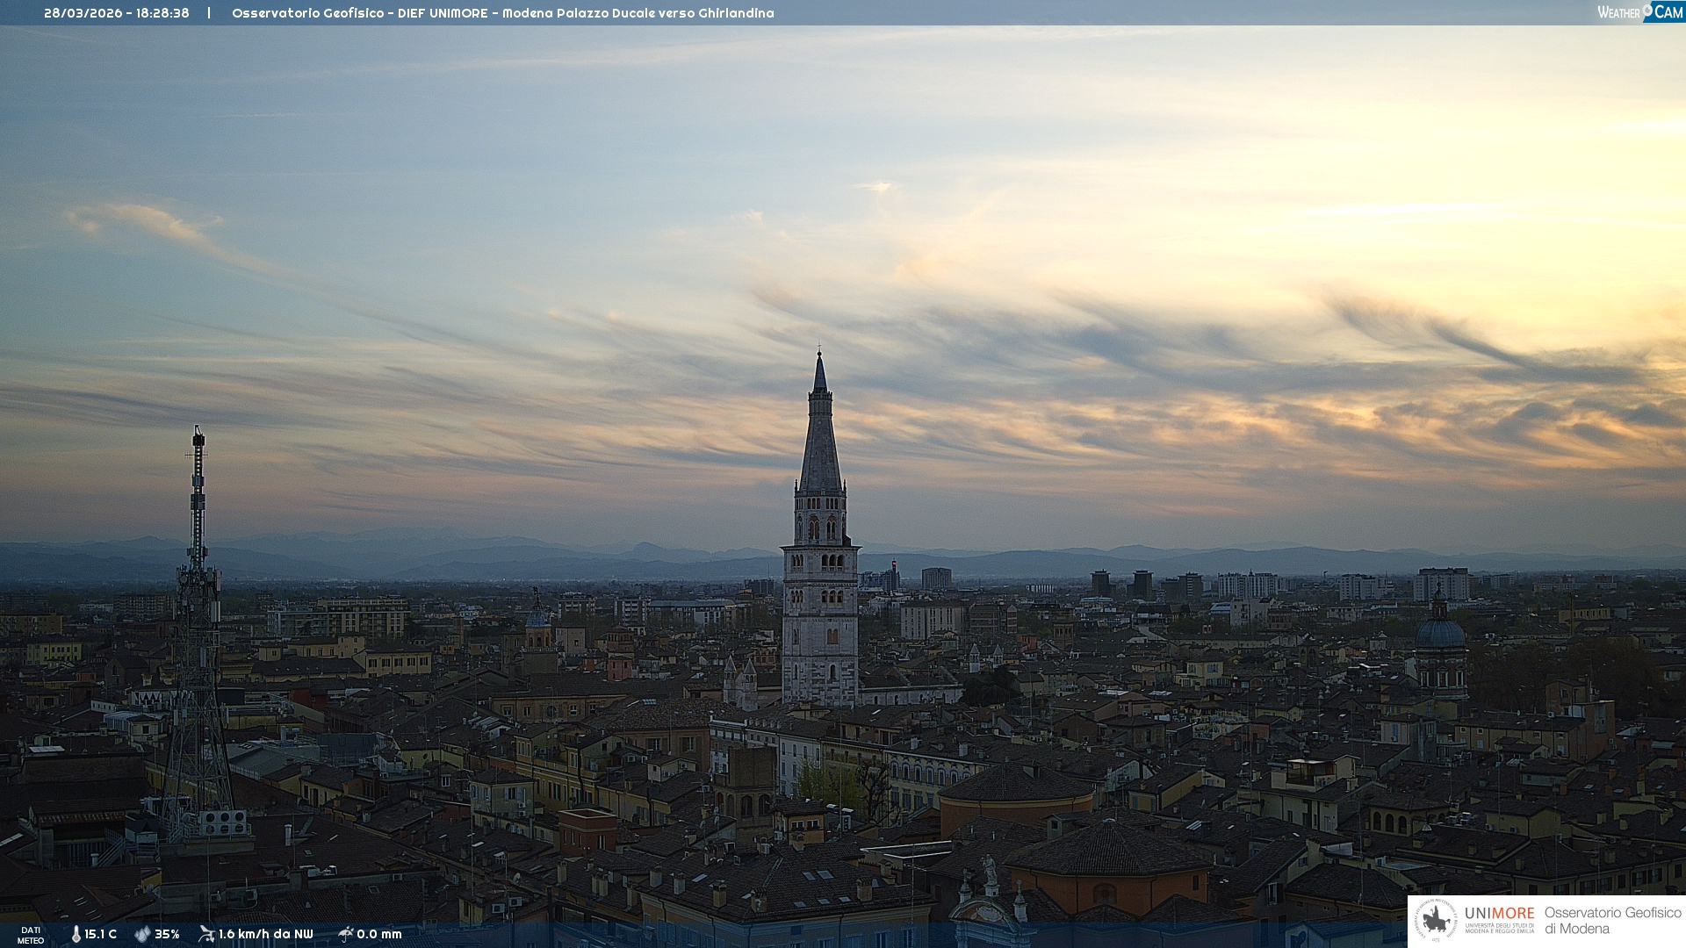Click the thermometer temperature icon
1686x948 pixels.
[76, 934]
